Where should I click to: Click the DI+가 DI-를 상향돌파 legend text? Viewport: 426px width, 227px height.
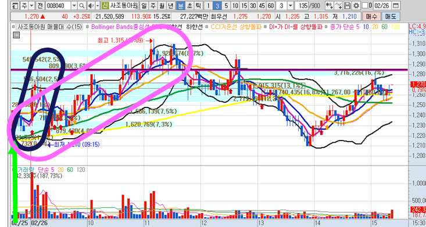point(296,27)
